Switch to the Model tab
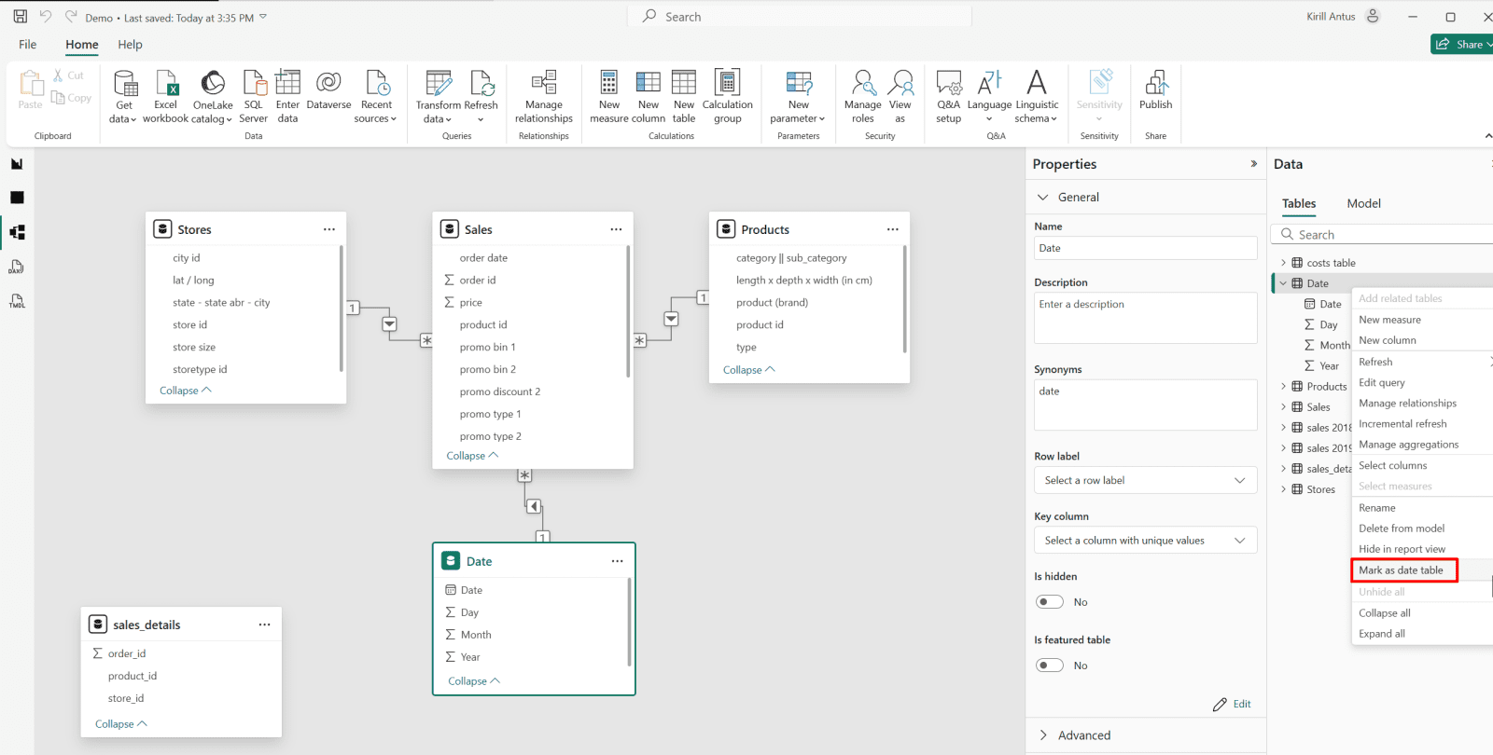This screenshot has width=1493, height=755. 1363,203
